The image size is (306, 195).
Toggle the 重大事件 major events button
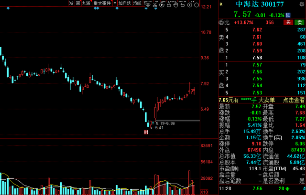coord(102,3)
